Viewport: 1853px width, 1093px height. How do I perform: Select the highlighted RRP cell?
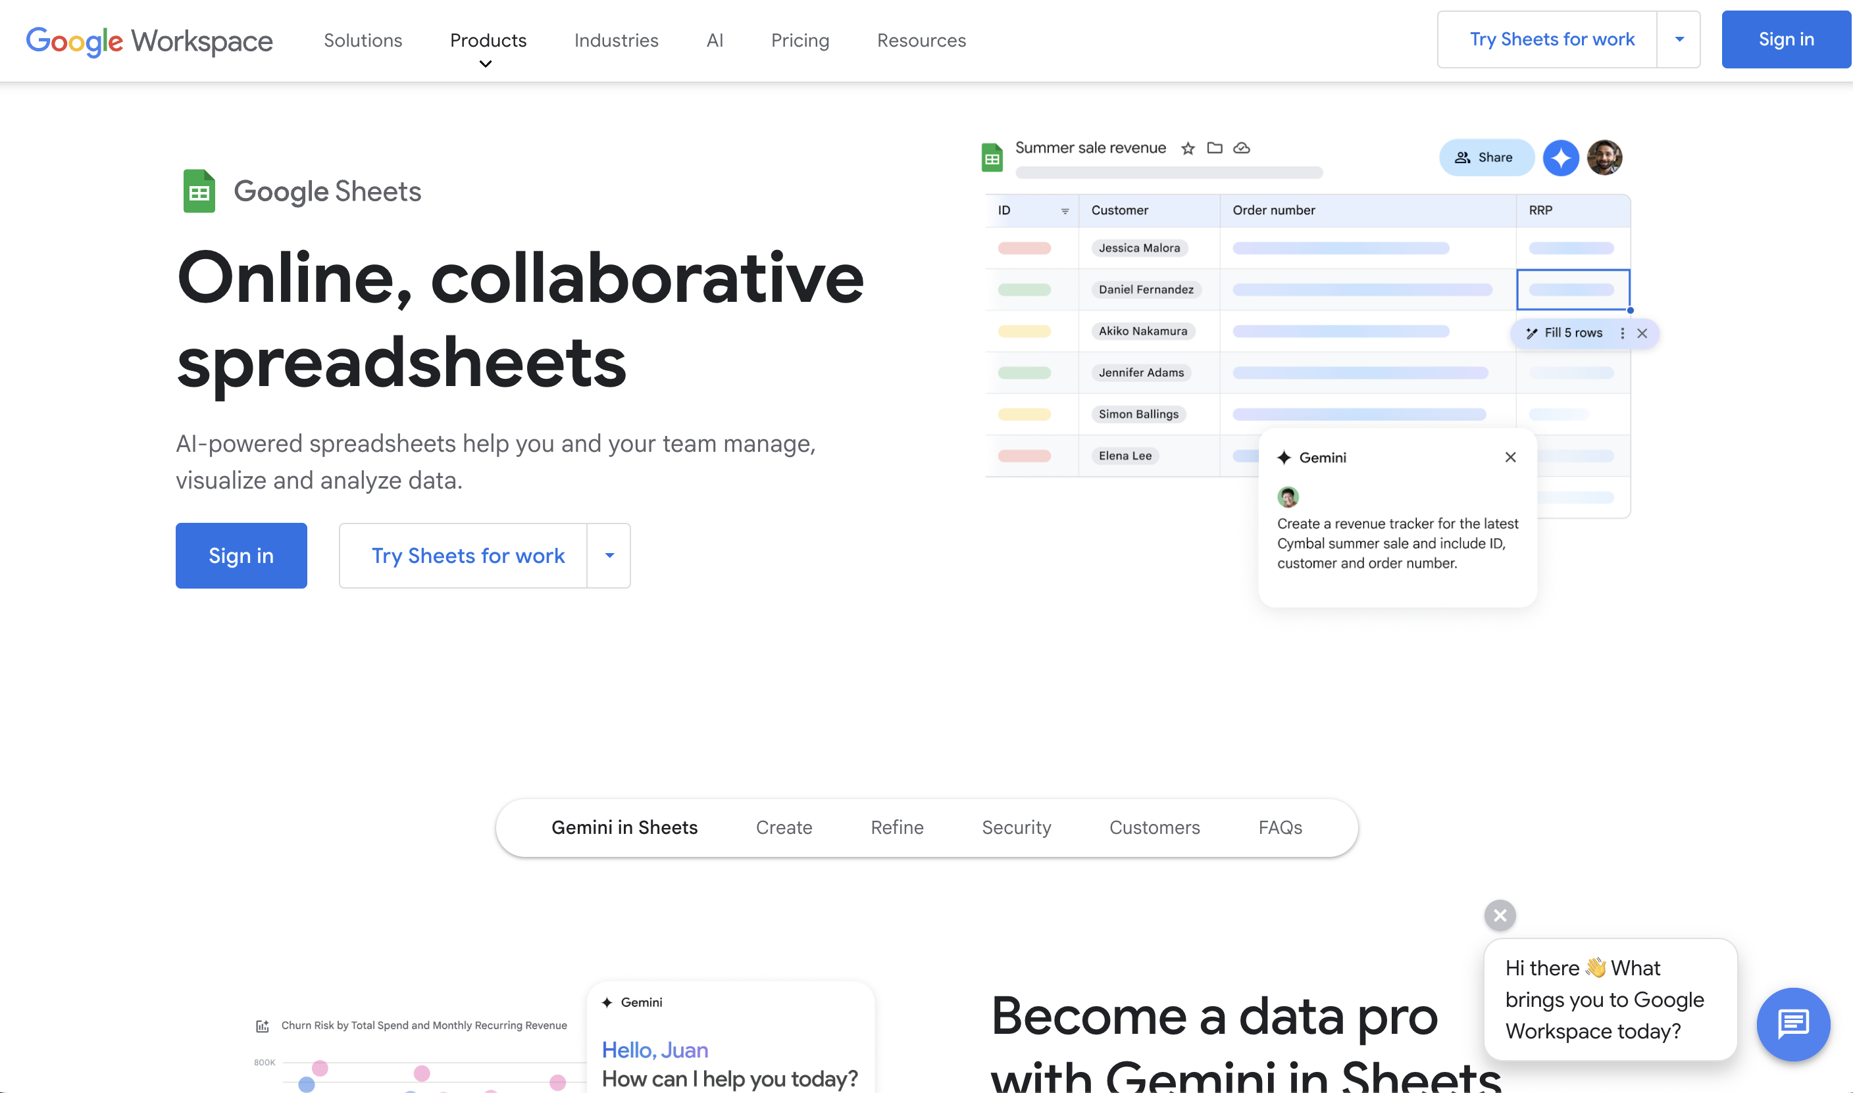1572,289
